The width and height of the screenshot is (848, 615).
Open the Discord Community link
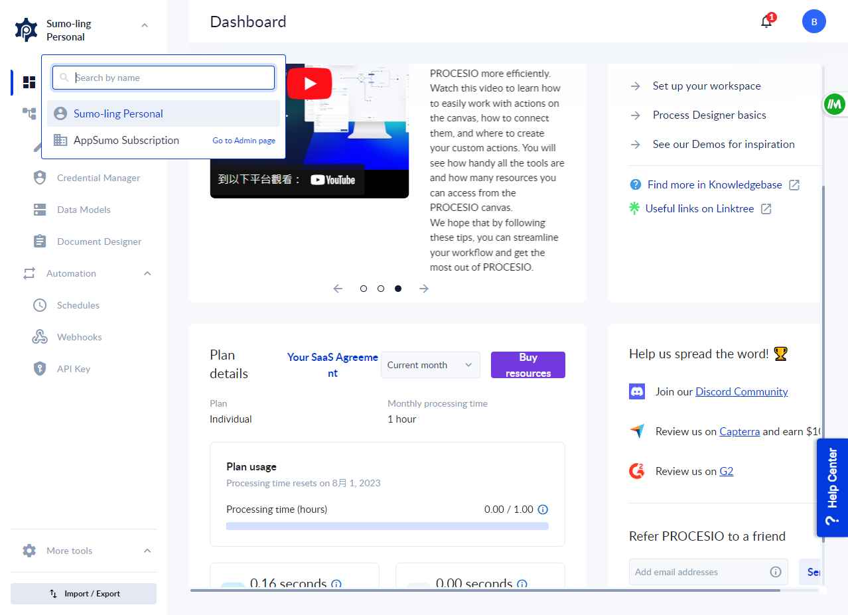coord(741,391)
